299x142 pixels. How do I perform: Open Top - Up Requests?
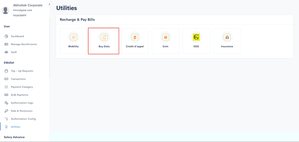22,71
